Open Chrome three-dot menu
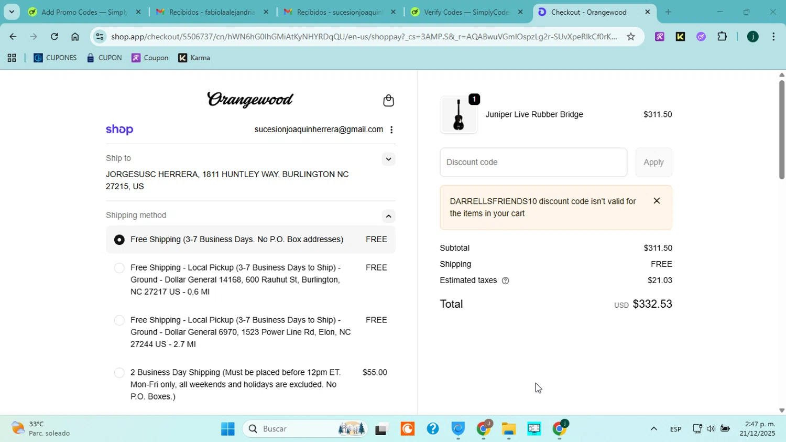This screenshot has width=786, height=442. (773, 37)
